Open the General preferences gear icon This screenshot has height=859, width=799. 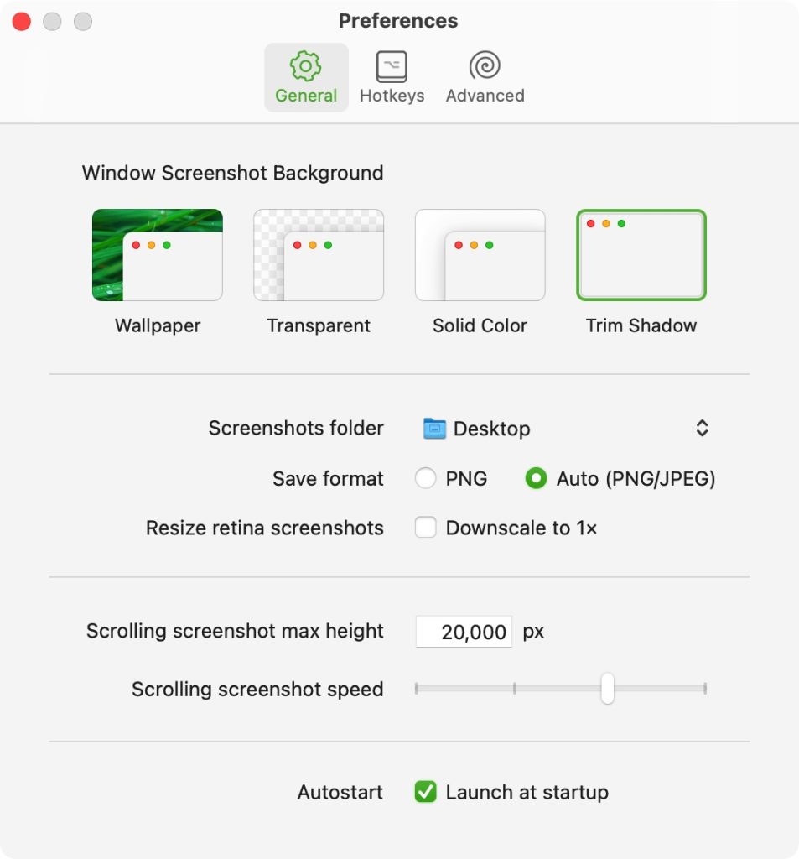point(305,66)
